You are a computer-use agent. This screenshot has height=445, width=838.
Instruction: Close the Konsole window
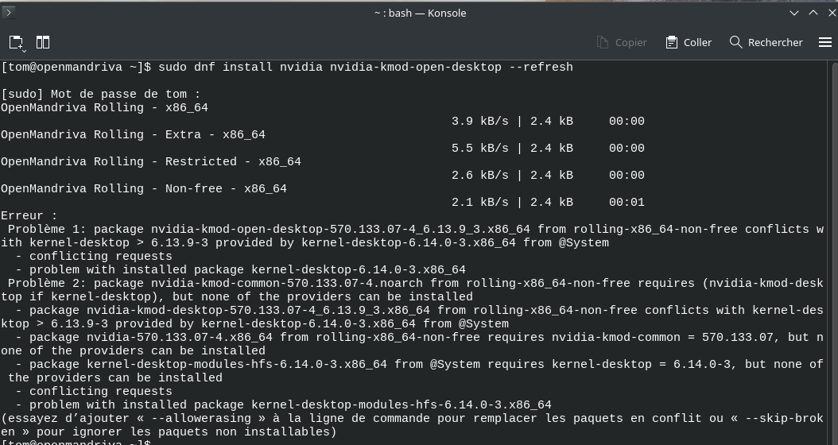(832, 13)
